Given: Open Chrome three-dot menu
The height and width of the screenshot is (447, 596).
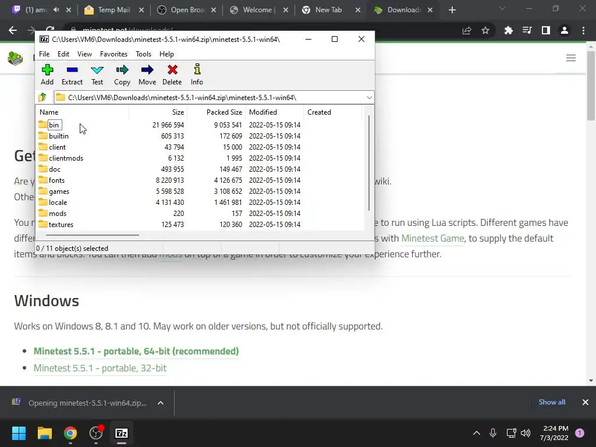Looking at the screenshot, I should tap(583, 30).
